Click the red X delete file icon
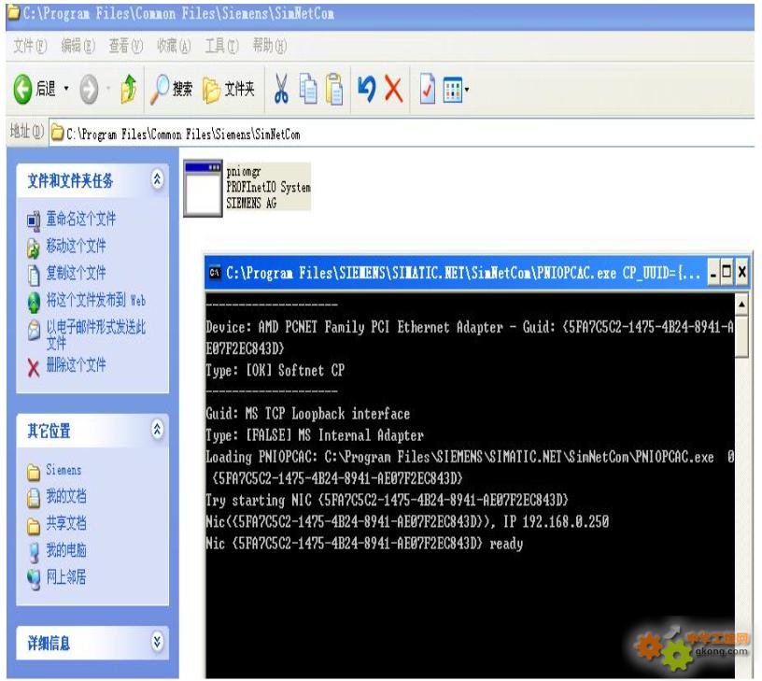Viewport: 762px width, 681px height. click(34, 368)
